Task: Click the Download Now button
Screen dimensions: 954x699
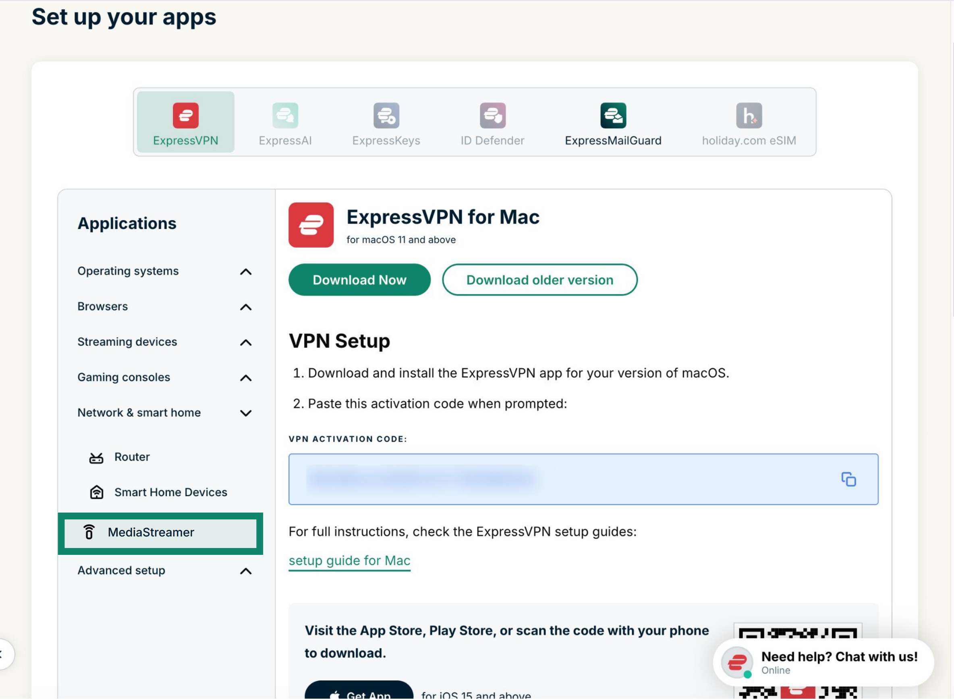Action: click(359, 280)
